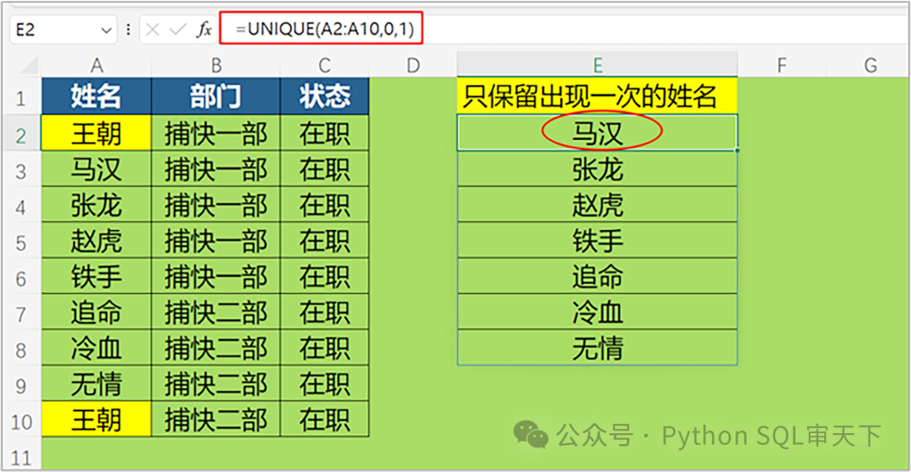The height and width of the screenshot is (472, 911).
Task: Click the three-dot handle beside Name Box
Action: coord(127,30)
